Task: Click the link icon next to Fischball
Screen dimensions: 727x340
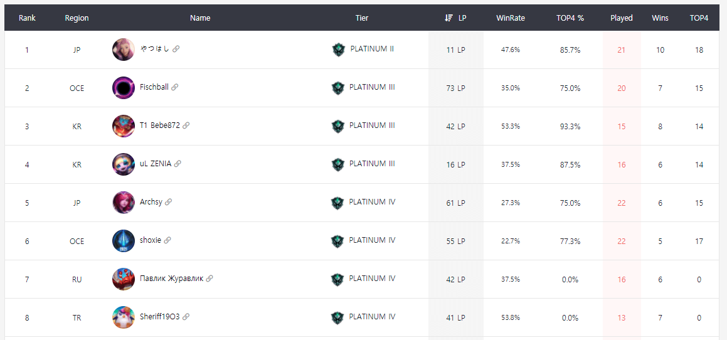Action: 175,87
